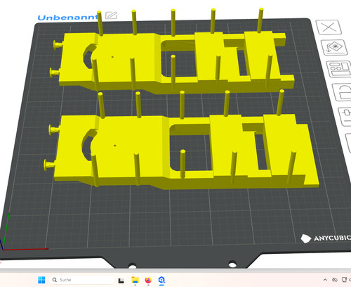Click the plate name Unbenannt
351x287 pixels.
coord(67,18)
